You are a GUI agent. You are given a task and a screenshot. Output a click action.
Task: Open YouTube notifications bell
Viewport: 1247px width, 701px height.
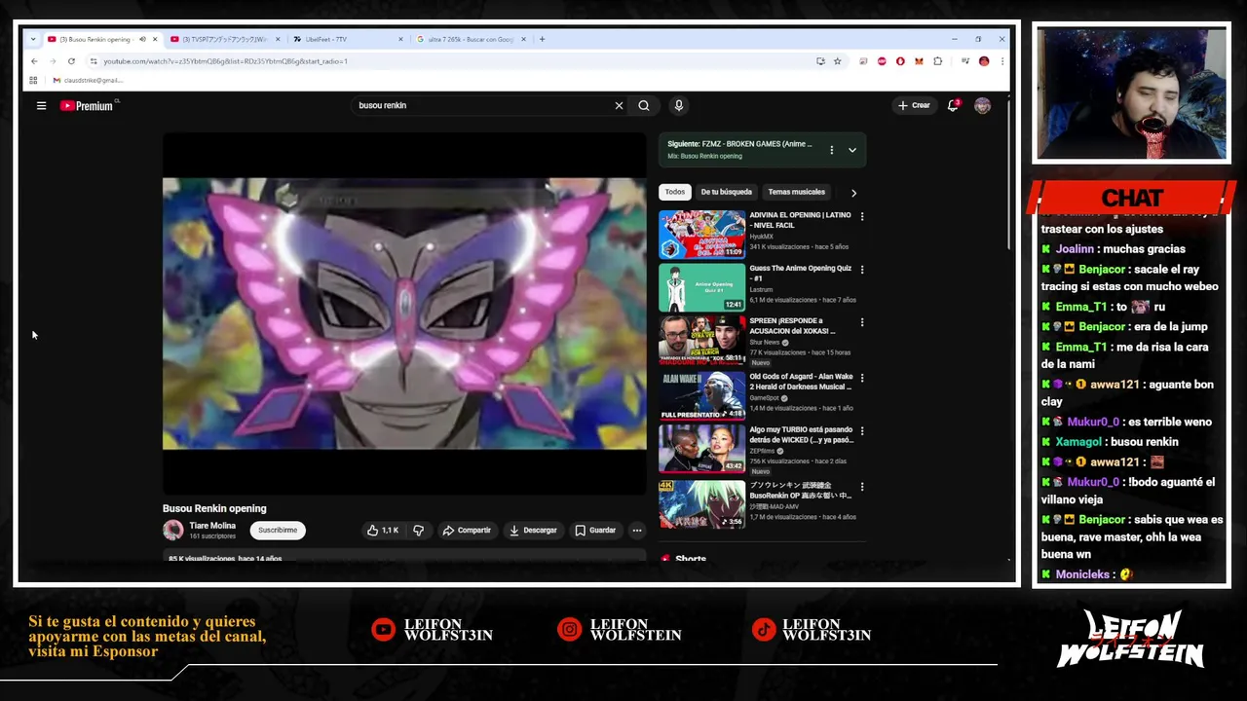point(953,105)
